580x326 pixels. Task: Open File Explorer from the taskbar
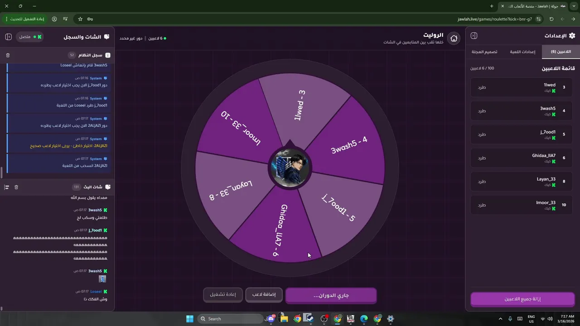[284, 319]
